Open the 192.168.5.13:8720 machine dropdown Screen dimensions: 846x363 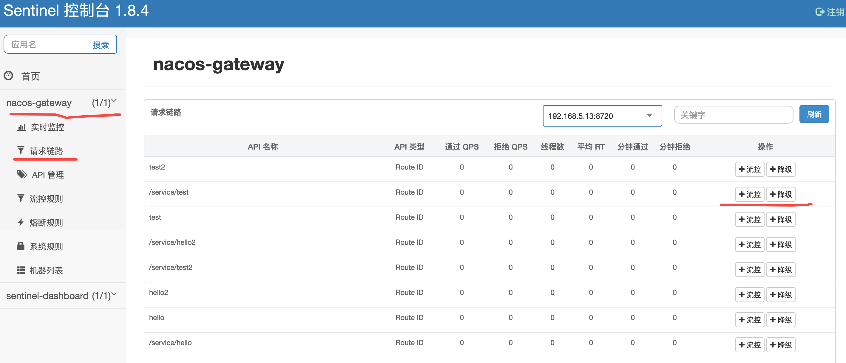point(602,116)
